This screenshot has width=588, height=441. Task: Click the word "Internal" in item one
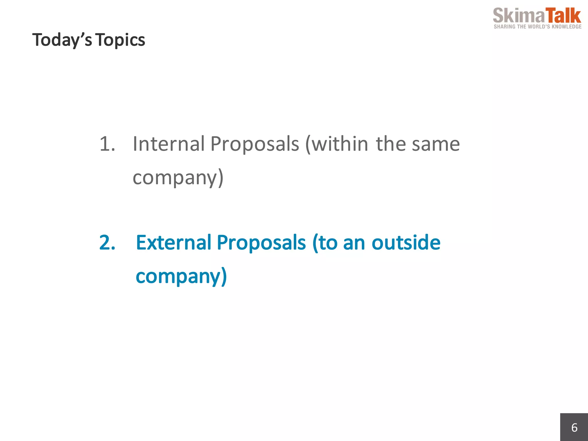pos(169,144)
